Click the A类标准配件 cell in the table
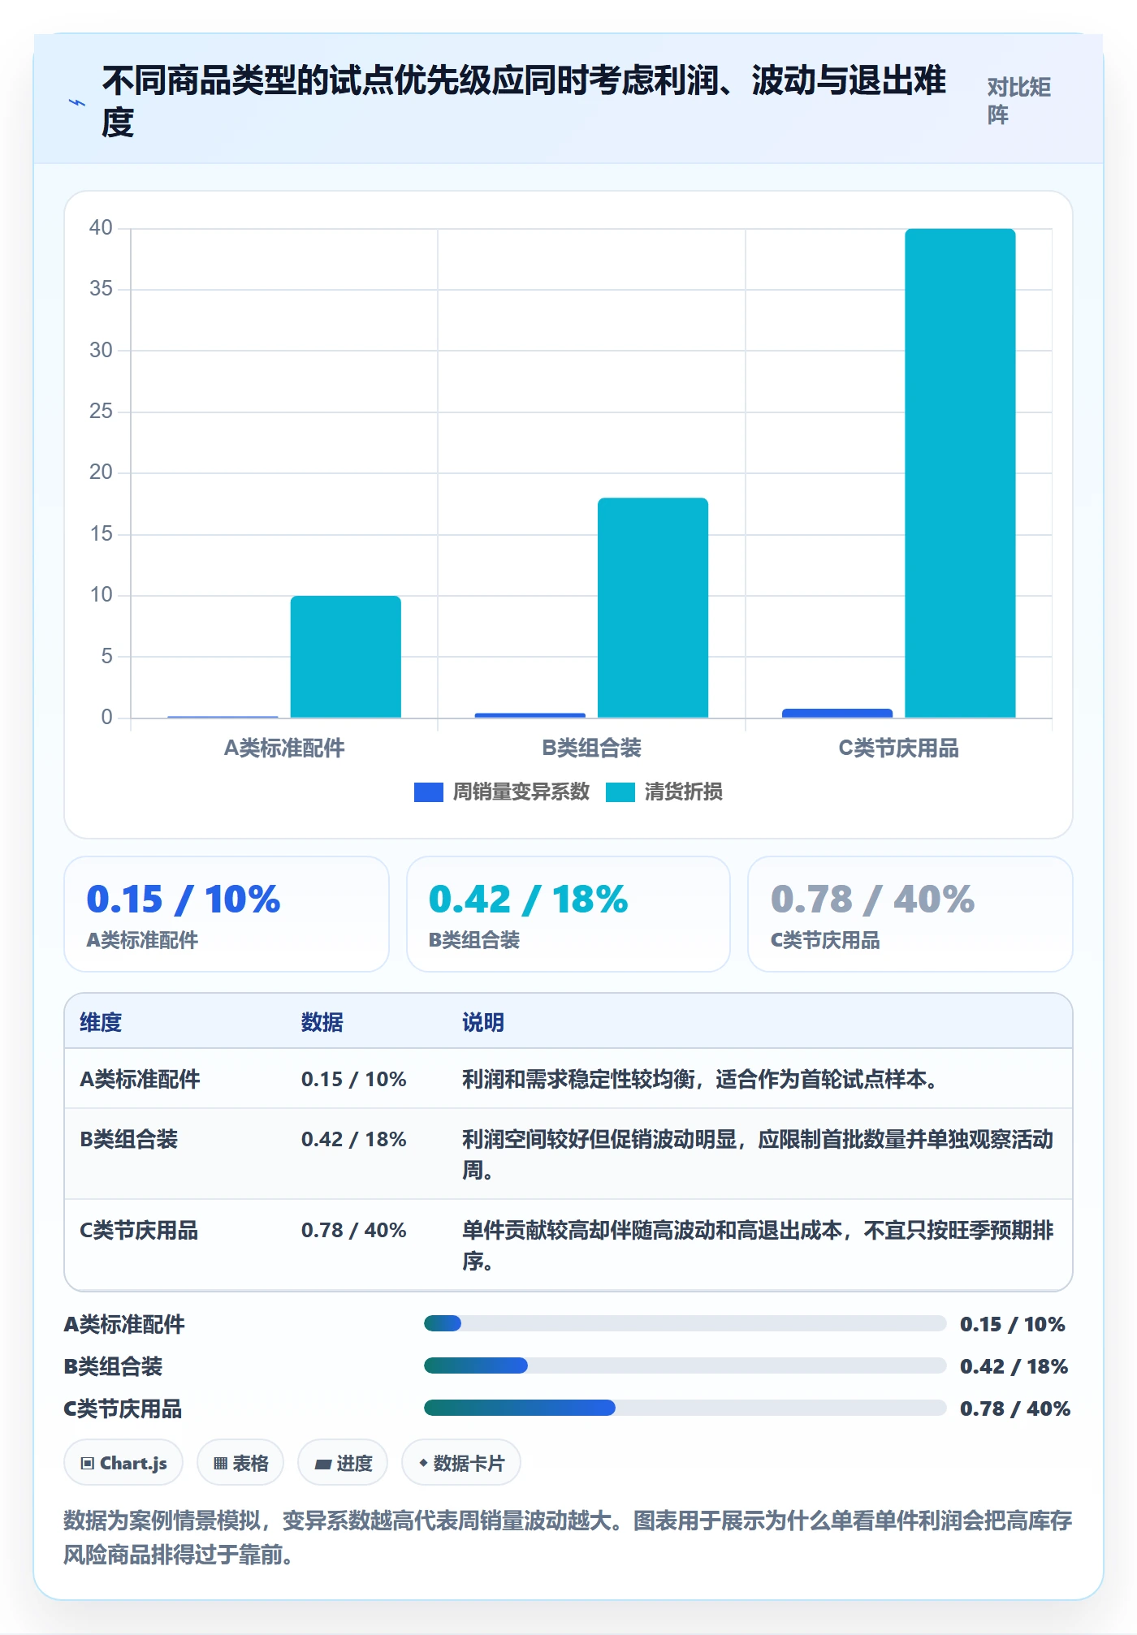The image size is (1137, 1635). [x=140, y=1079]
